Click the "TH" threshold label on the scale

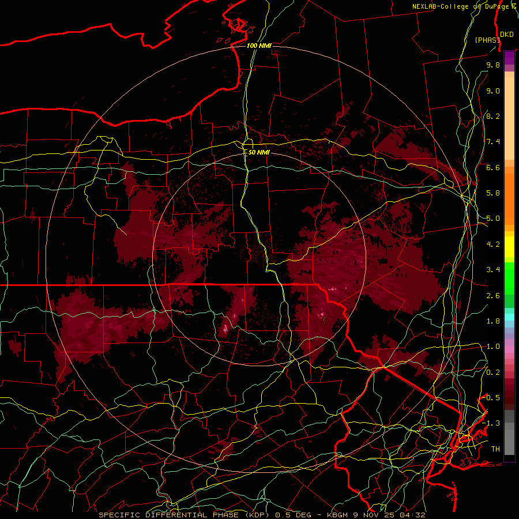[495, 449]
